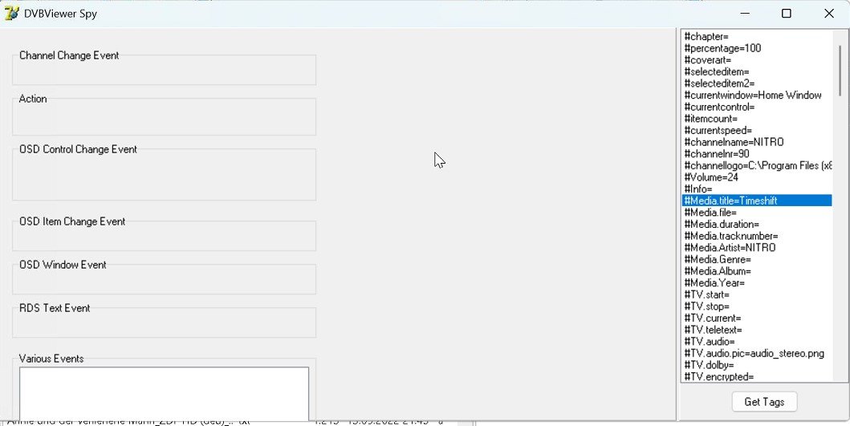850x426 pixels.
Task: Select #TV.audio.pic=audio_stereo.png row
Action: [757, 353]
